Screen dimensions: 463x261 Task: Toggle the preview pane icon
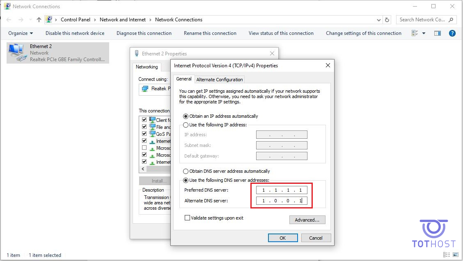click(x=438, y=33)
